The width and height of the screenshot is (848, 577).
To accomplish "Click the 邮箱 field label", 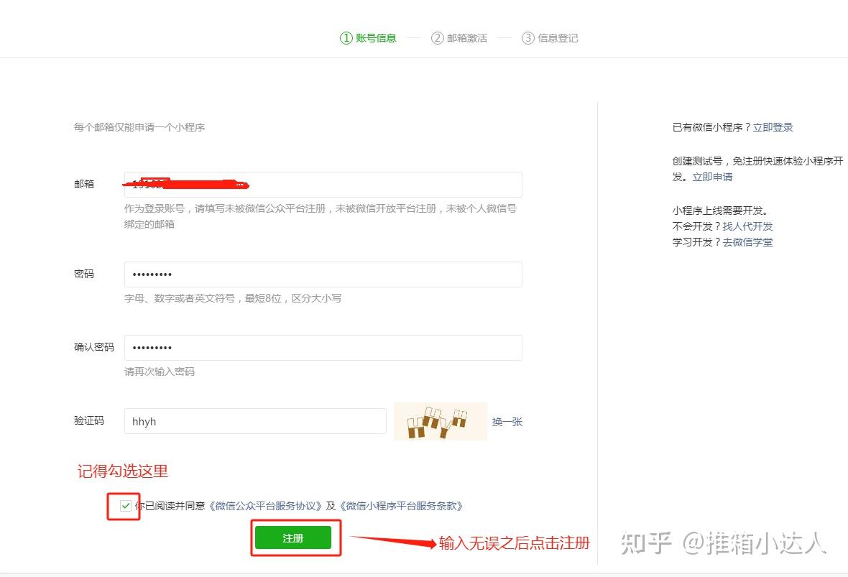I will [x=84, y=185].
